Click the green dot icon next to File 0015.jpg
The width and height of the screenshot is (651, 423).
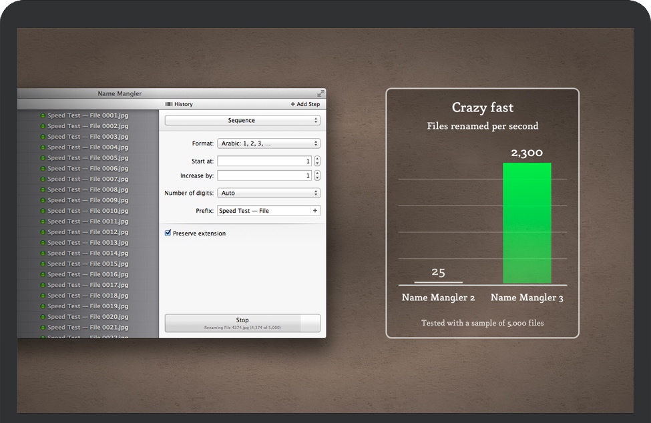click(42, 264)
